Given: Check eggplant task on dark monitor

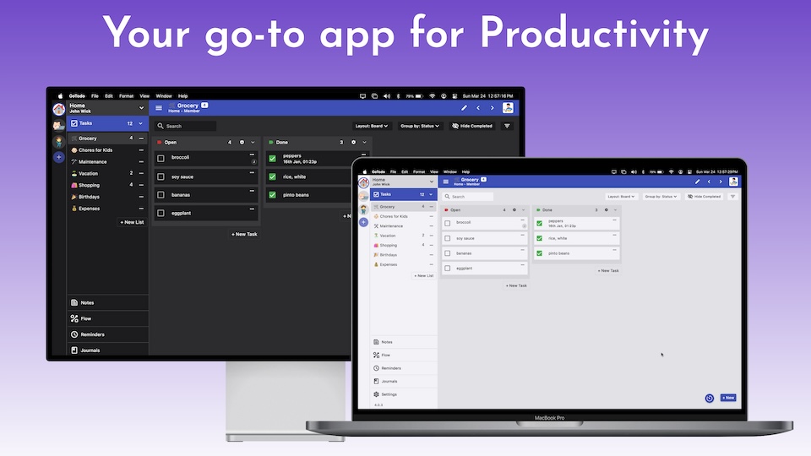Looking at the screenshot, I should [x=161, y=213].
